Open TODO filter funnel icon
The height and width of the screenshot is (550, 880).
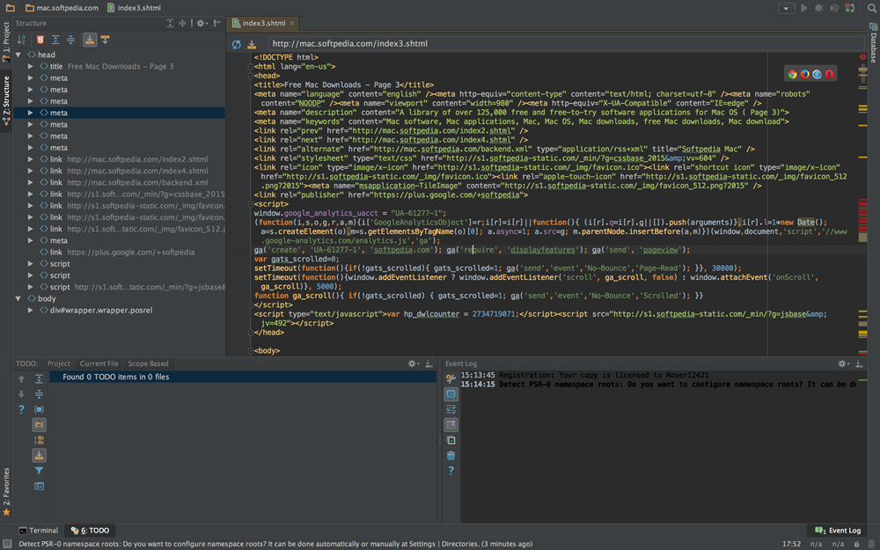(x=39, y=471)
